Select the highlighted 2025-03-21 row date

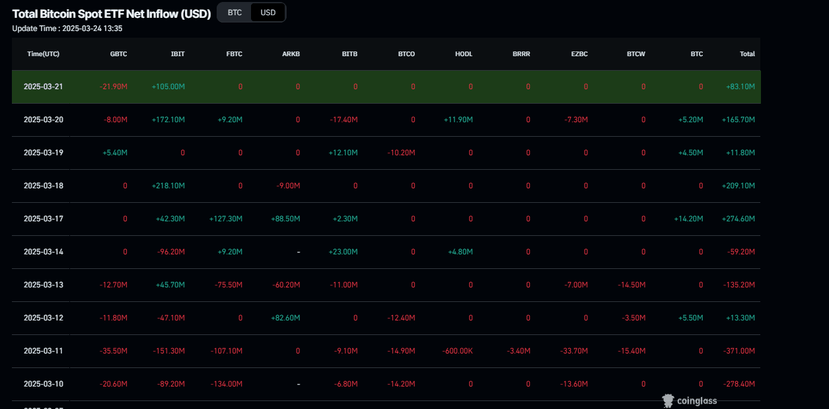[x=44, y=87]
